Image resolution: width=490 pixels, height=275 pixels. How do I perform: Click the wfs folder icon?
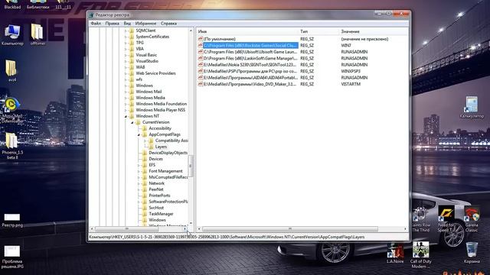pyautogui.click(x=132, y=79)
